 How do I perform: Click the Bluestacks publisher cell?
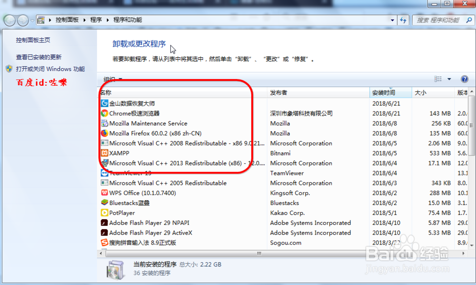pyautogui.click(x=285, y=203)
